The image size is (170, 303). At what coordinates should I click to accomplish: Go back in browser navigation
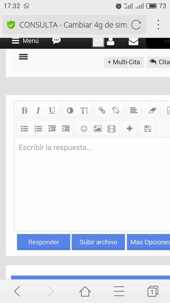tap(17, 291)
